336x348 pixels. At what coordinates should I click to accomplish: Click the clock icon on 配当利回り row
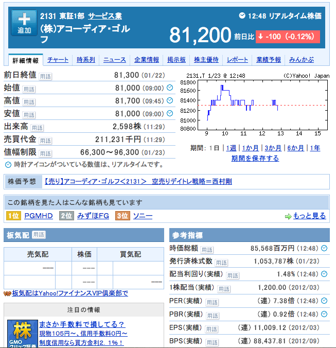pos(324,274)
